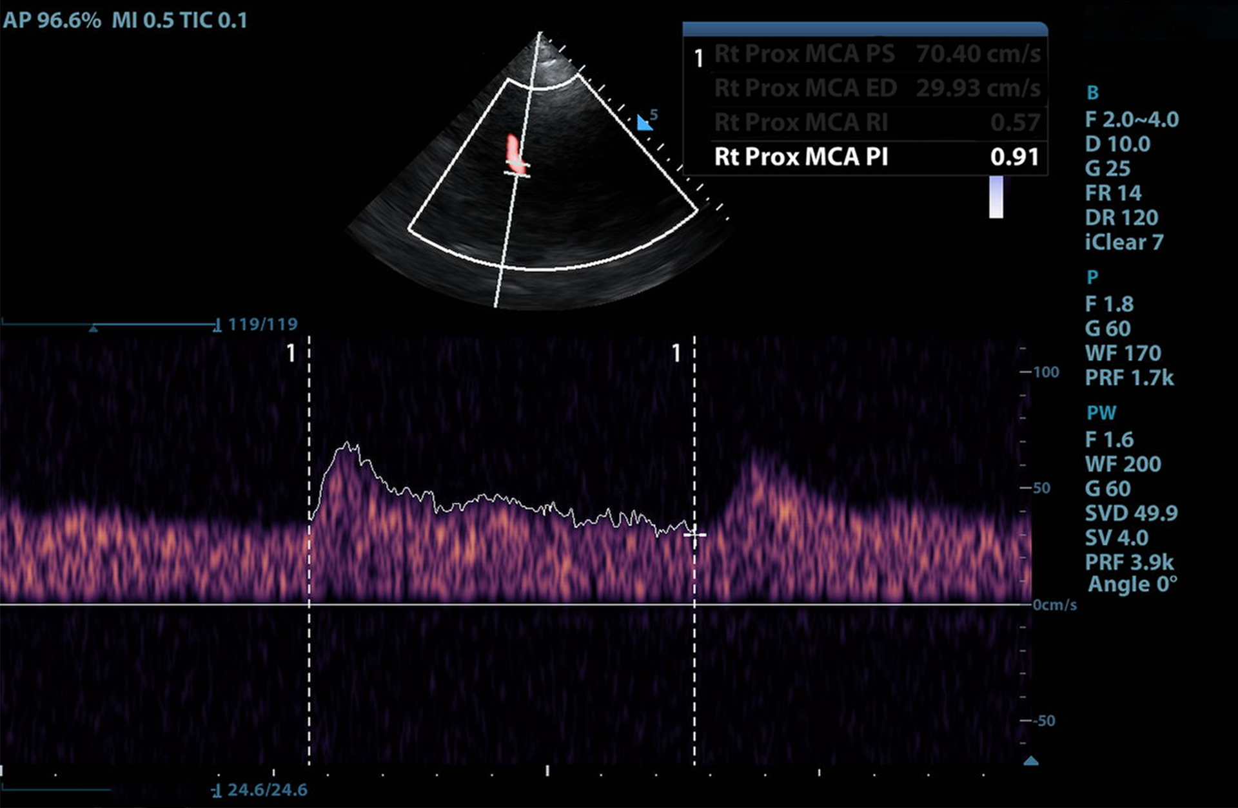Viewport: 1238px width, 808px height.
Task: Click the small blue arrow below velocity scale
Action: [x=1030, y=761]
